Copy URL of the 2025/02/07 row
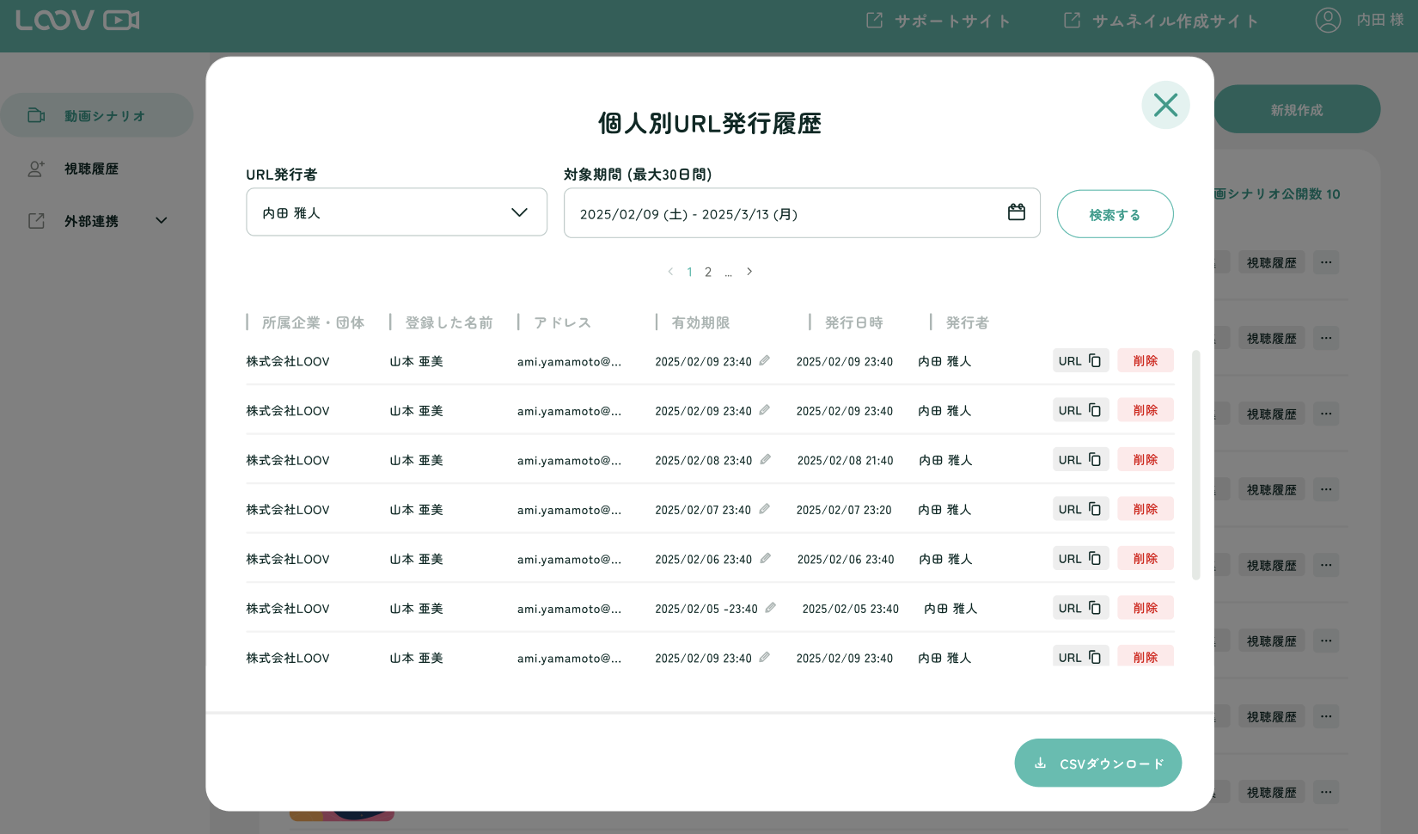The height and width of the screenshot is (834, 1418). pos(1080,509)
